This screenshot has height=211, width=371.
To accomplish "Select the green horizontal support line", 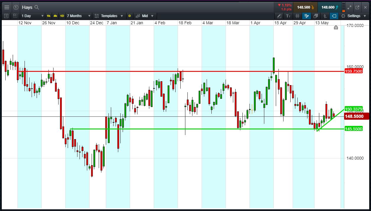I will coord(207,129).
